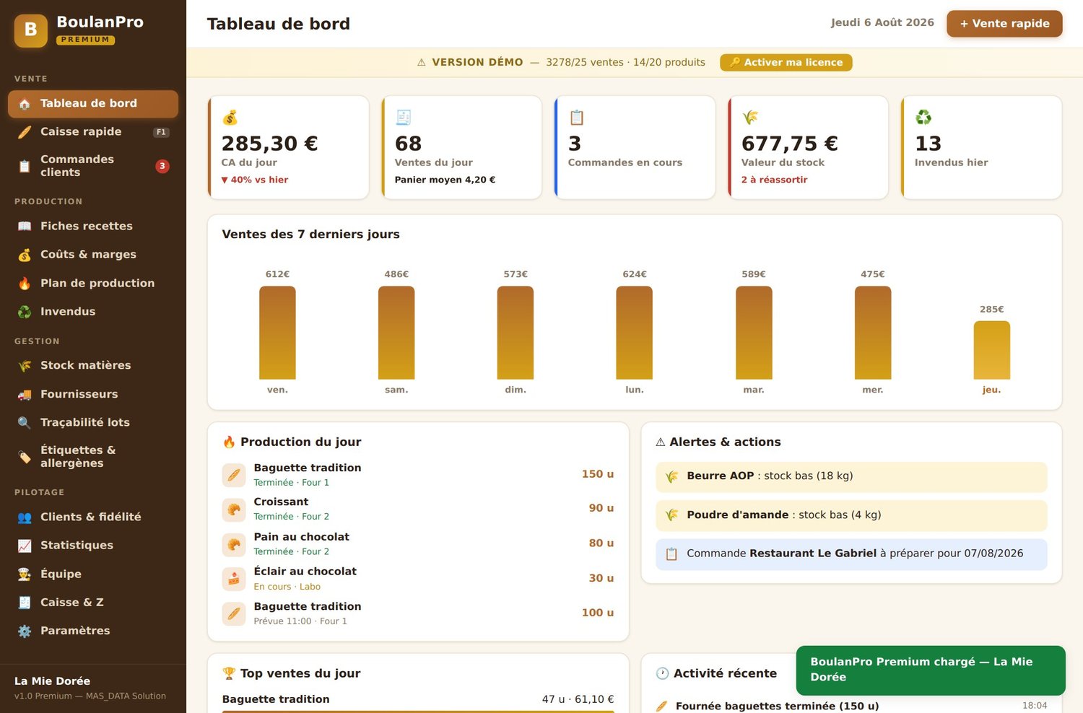
Task: Click the truck icon for Fournisseurs
Action: pyautogui.click(x=25, y=394)
